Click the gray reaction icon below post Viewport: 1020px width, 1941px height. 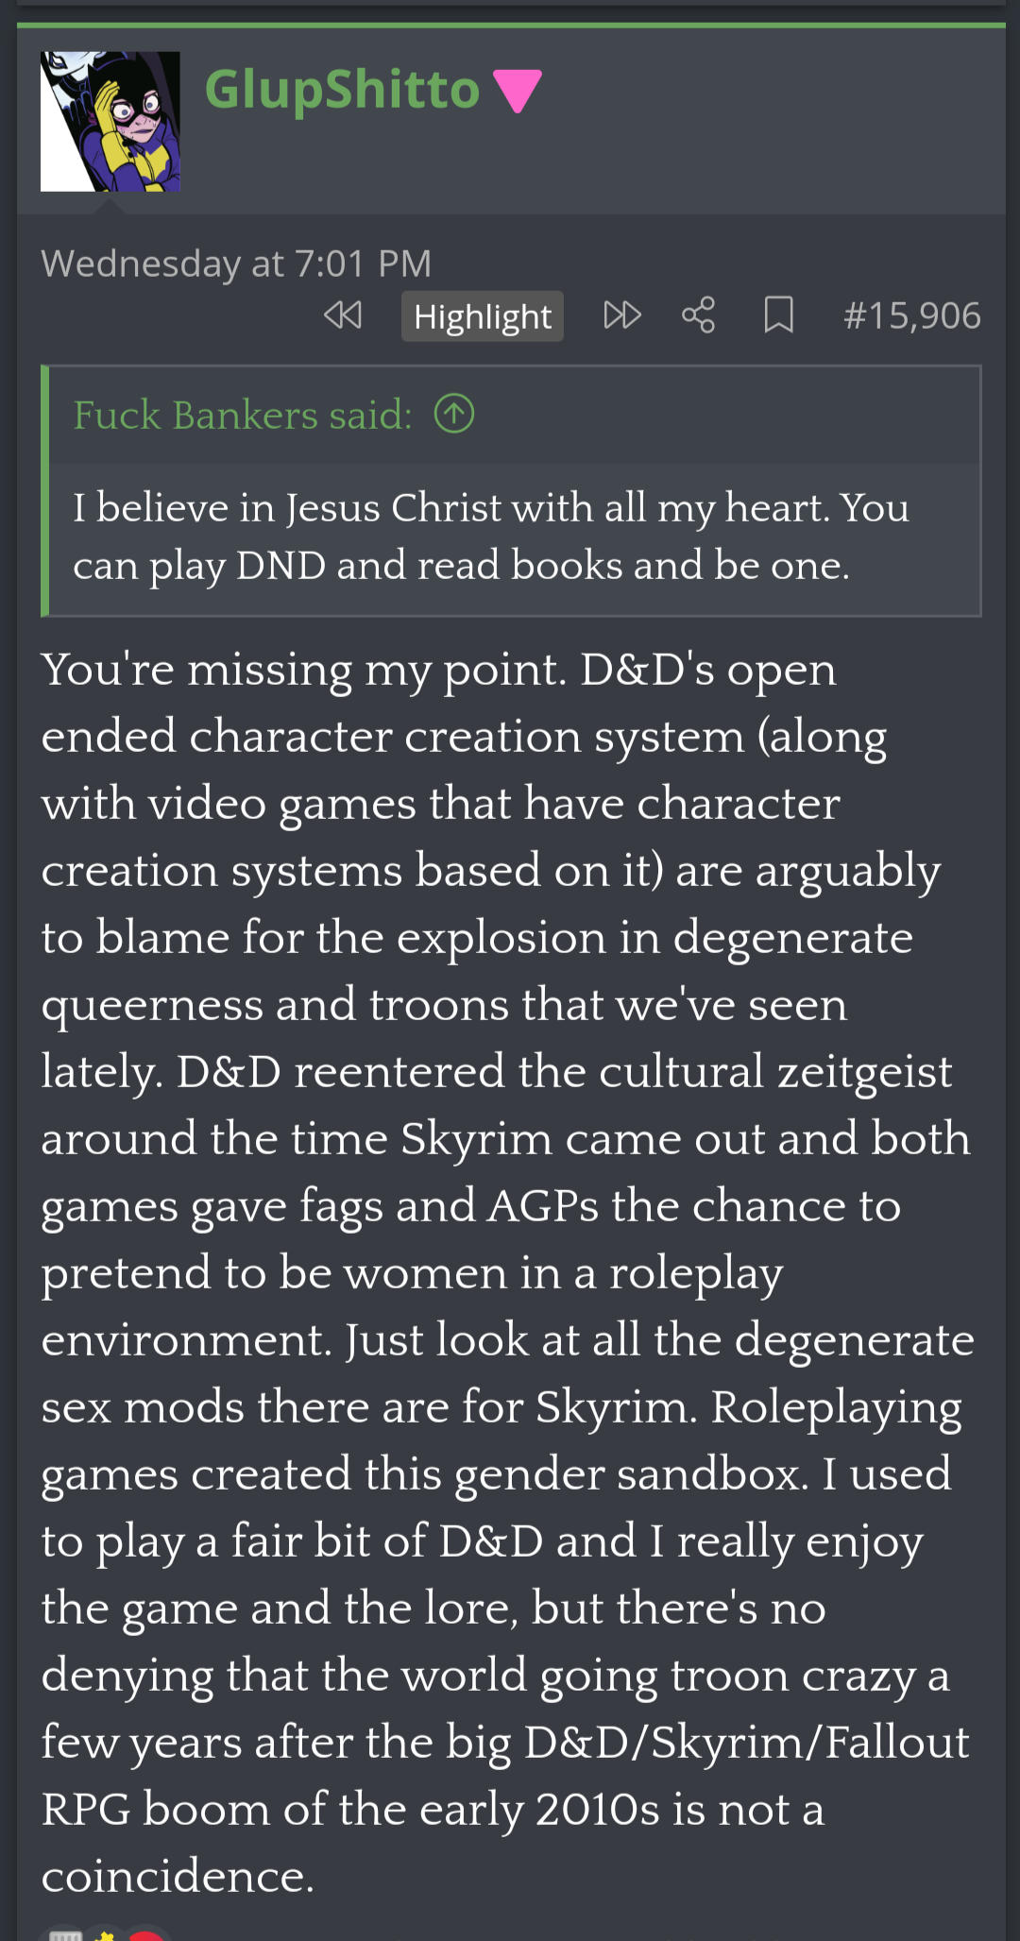pos(64,1933)
